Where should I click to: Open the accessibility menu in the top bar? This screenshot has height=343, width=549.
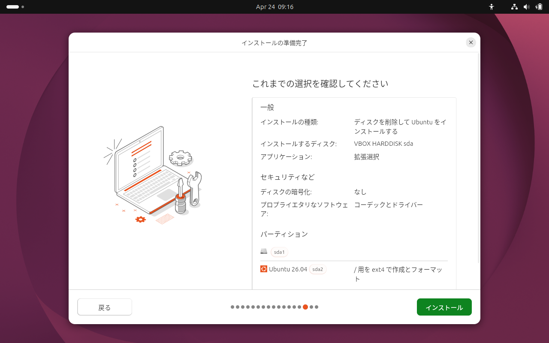click(x=492, y=7)
